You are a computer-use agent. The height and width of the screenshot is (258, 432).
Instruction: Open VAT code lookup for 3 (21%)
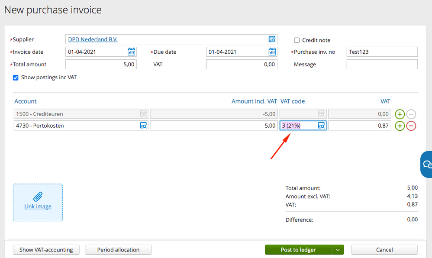click(x=321, y=126)
